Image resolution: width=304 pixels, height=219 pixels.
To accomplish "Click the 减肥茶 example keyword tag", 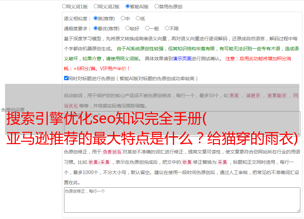I will coord(253,96).
